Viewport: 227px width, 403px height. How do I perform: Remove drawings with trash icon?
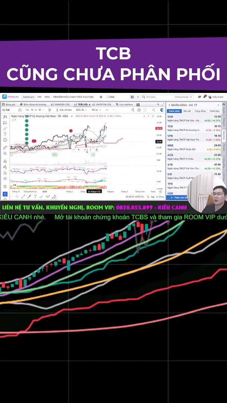point(5,186)
